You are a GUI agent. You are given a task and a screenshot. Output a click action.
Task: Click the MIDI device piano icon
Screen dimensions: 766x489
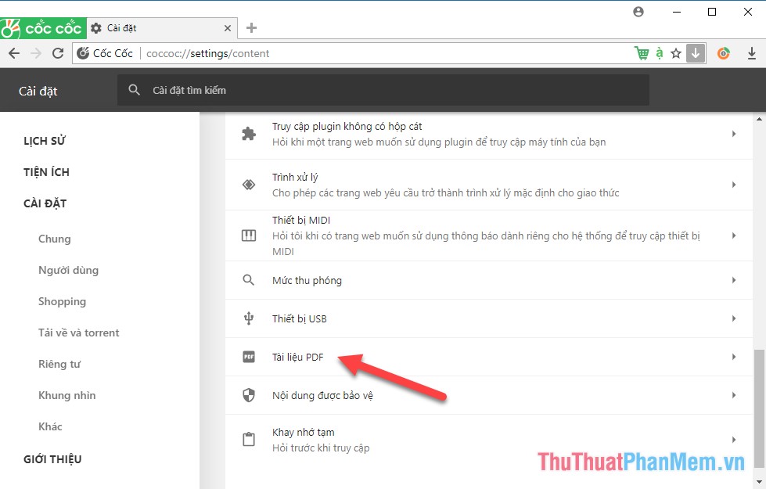click(248, 234)
